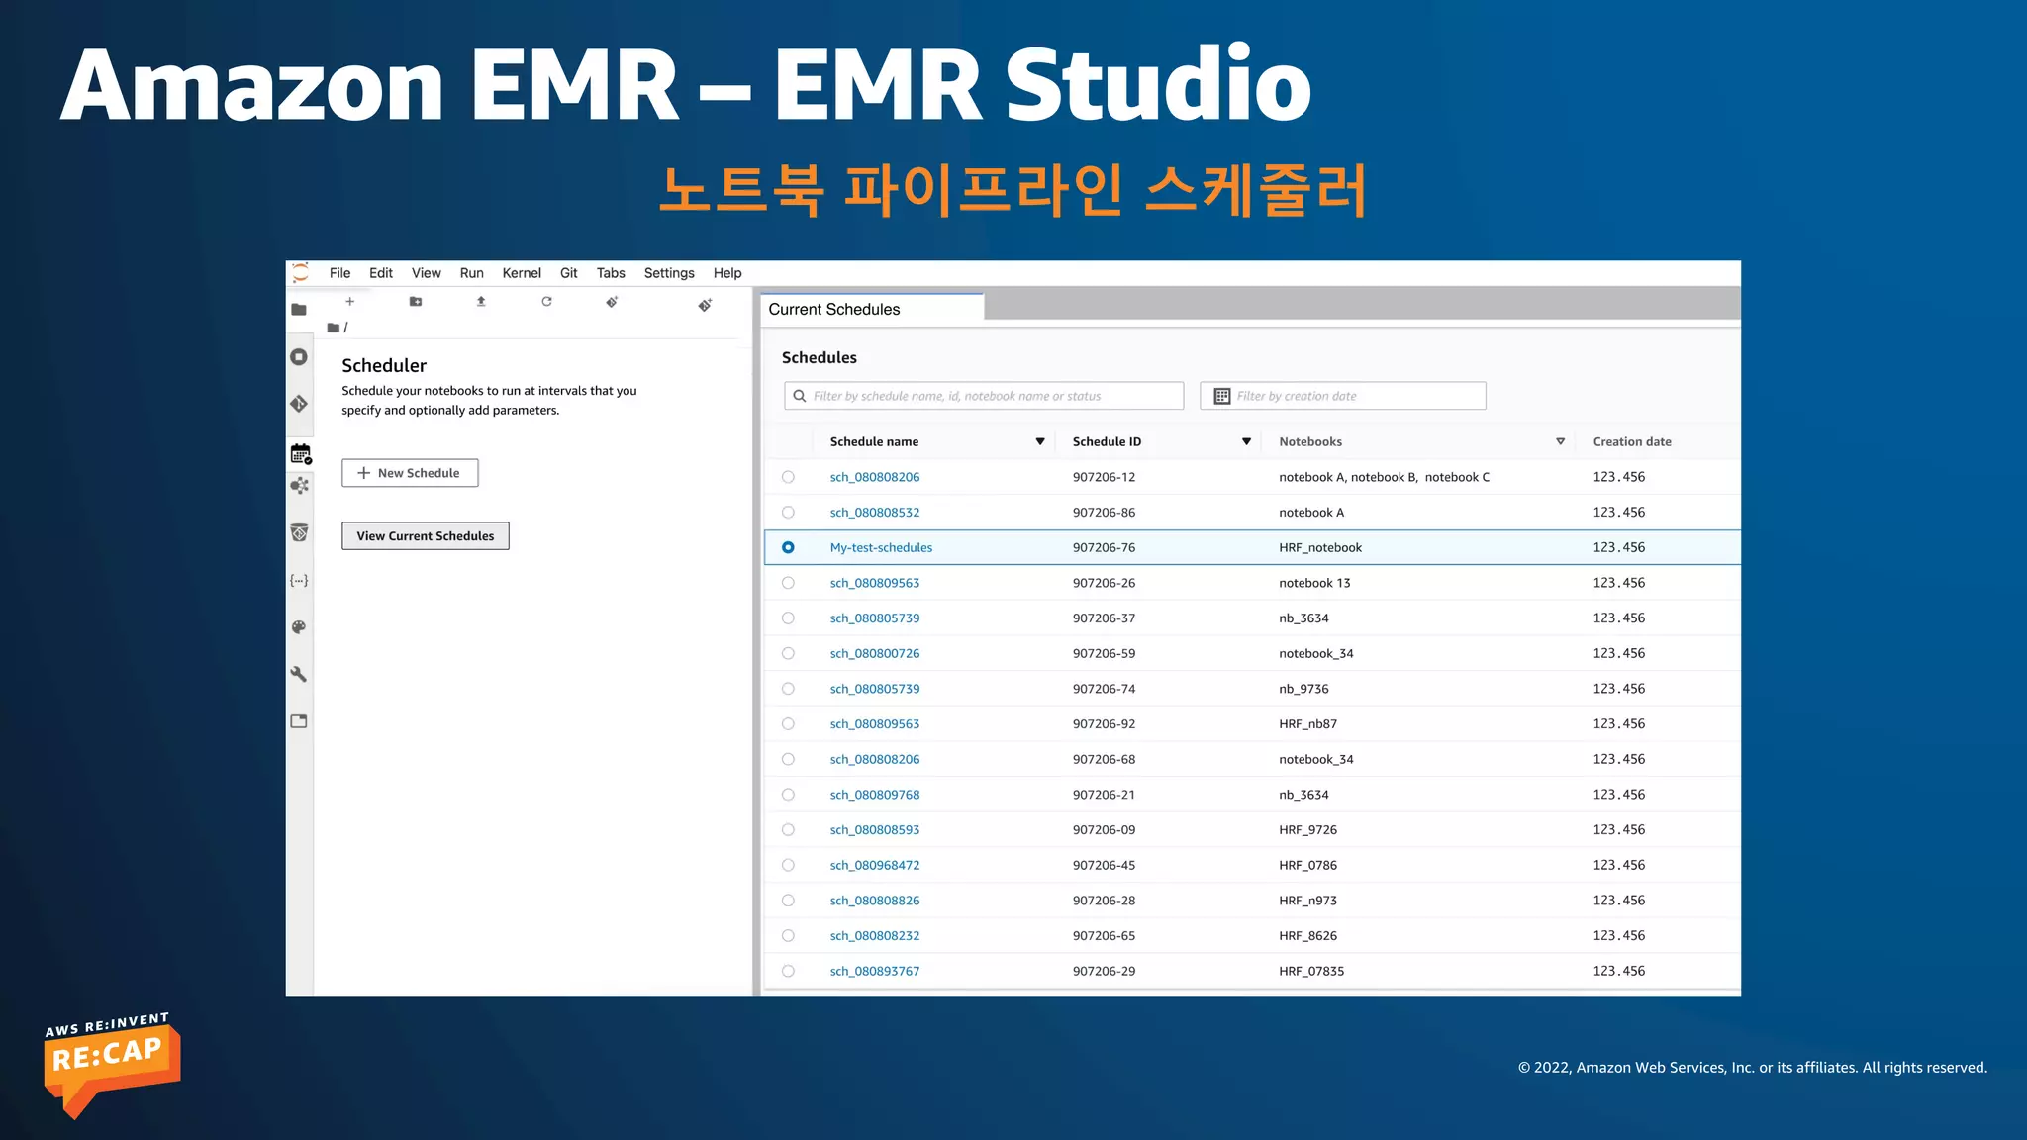Open the File Browser sidebar folder icon
The height and width of the screenshot is (1140, 2027).
(299, 310)
